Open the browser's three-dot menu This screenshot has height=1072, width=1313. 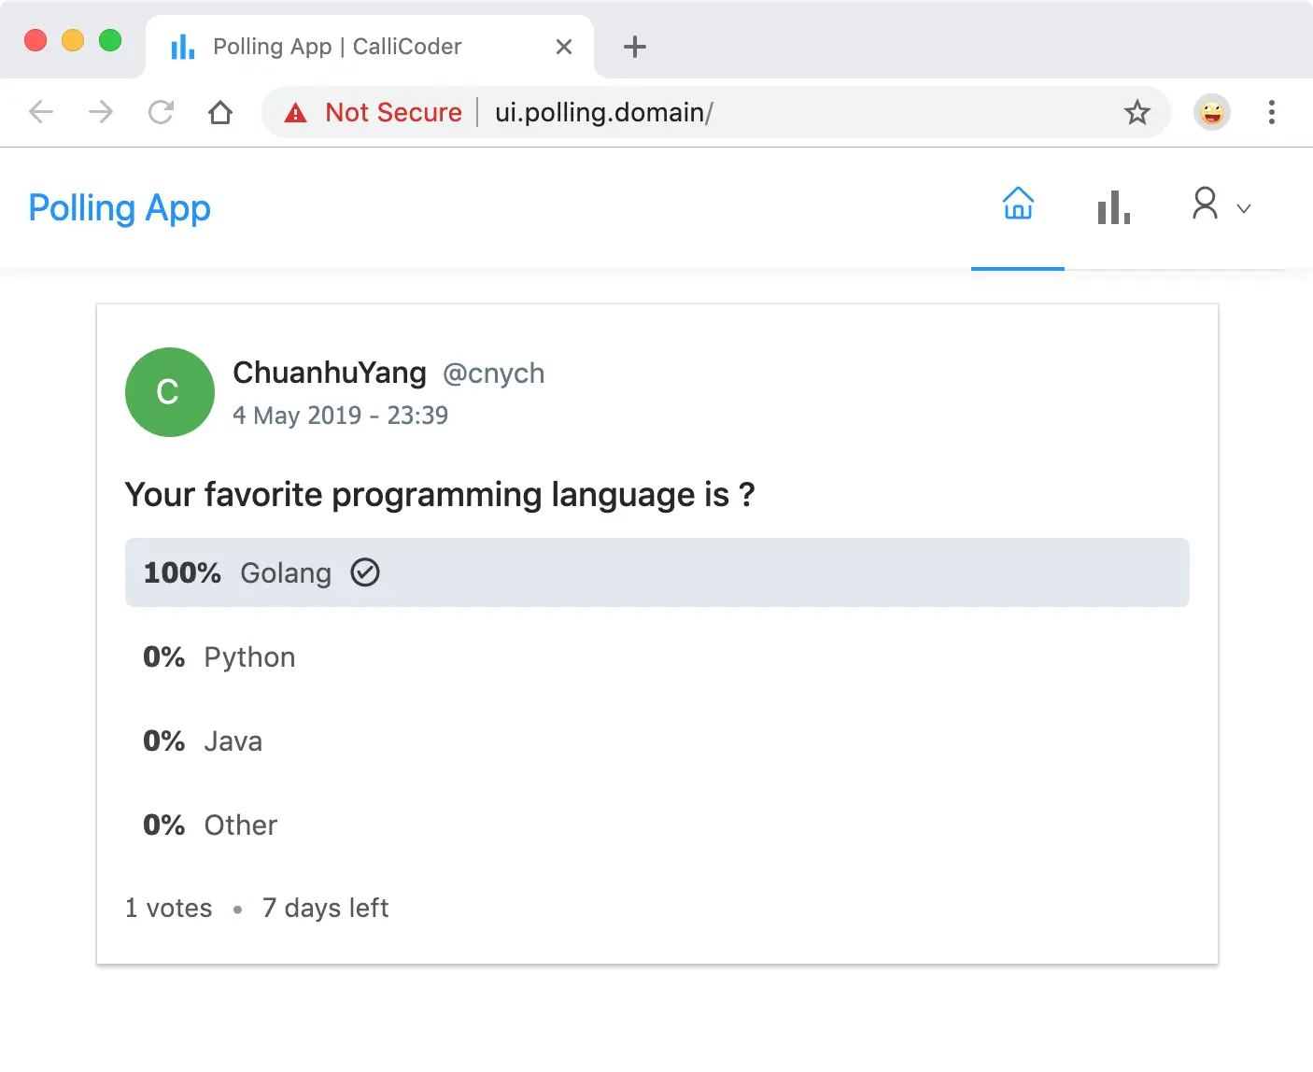[x=1272, y=112]
